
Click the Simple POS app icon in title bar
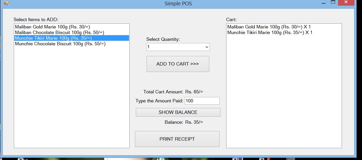[6, 3]
